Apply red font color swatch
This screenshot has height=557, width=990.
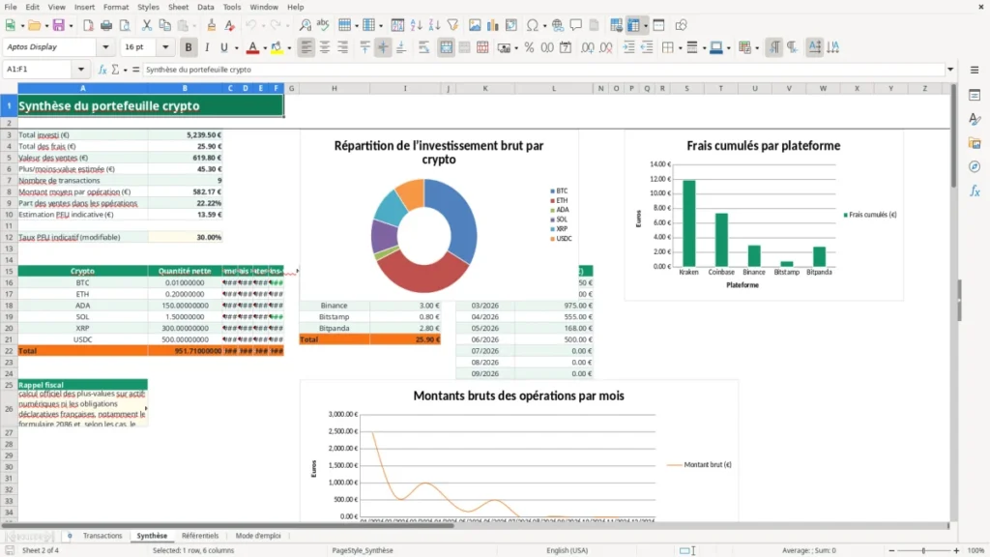point(252,47)
